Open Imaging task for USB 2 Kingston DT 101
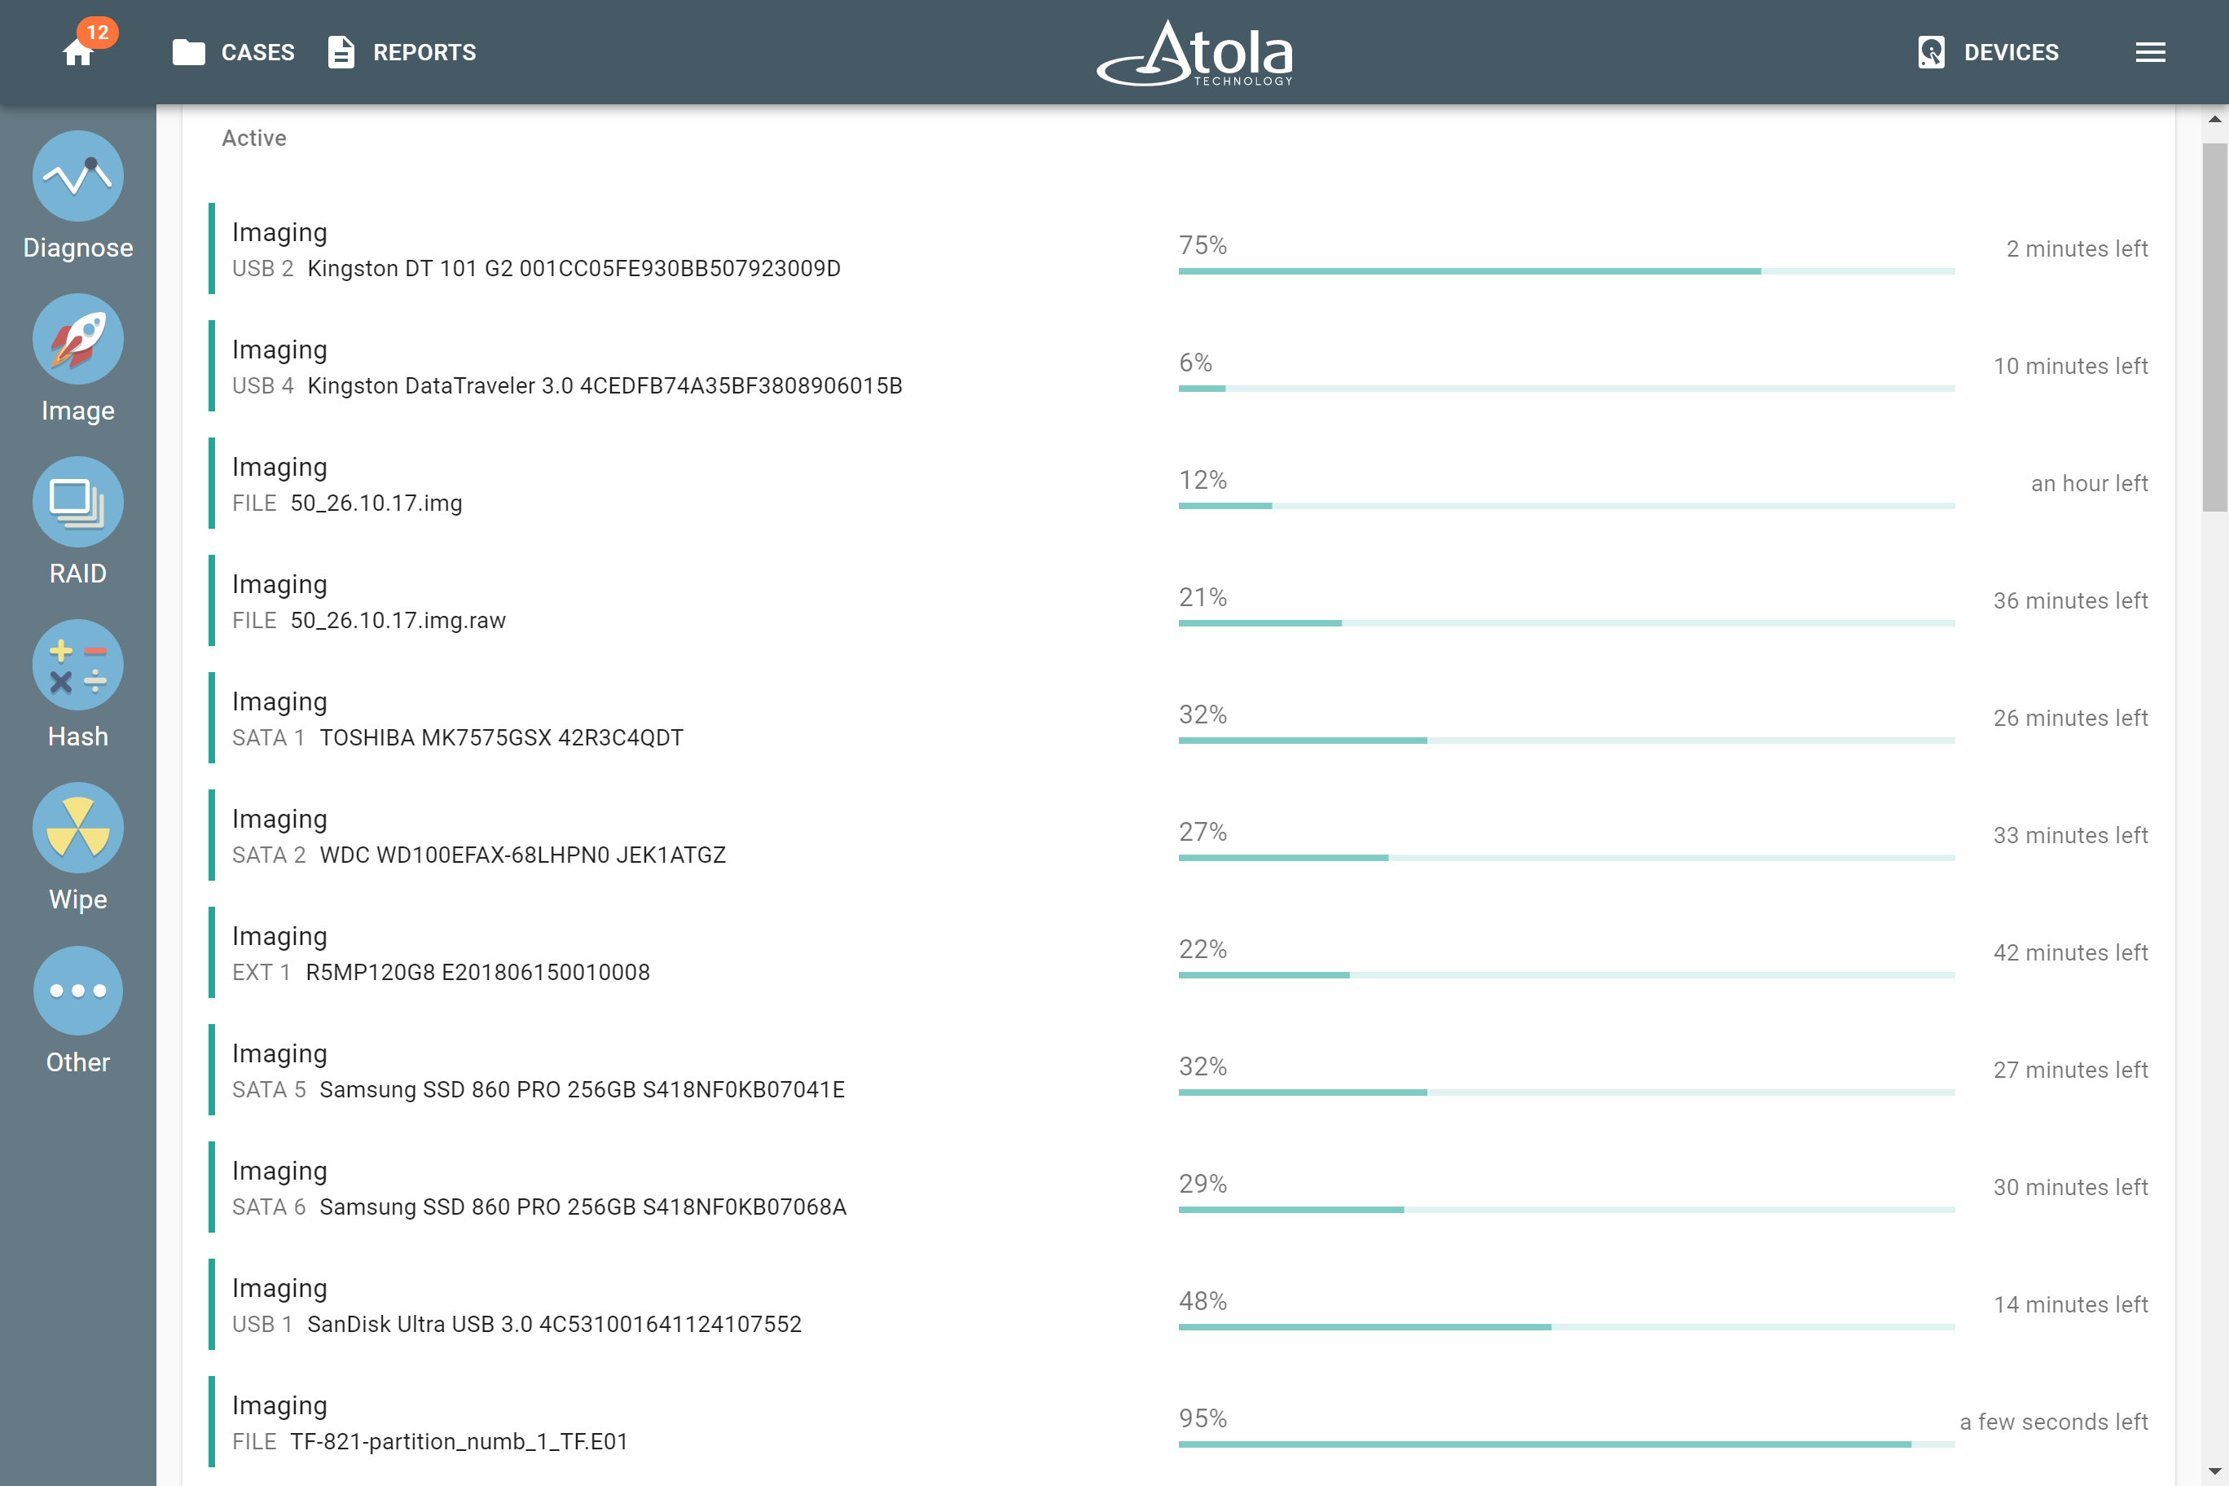The image size is (2229, 1486). (1179, 248)
